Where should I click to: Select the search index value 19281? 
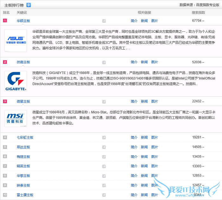click(197, 137)
